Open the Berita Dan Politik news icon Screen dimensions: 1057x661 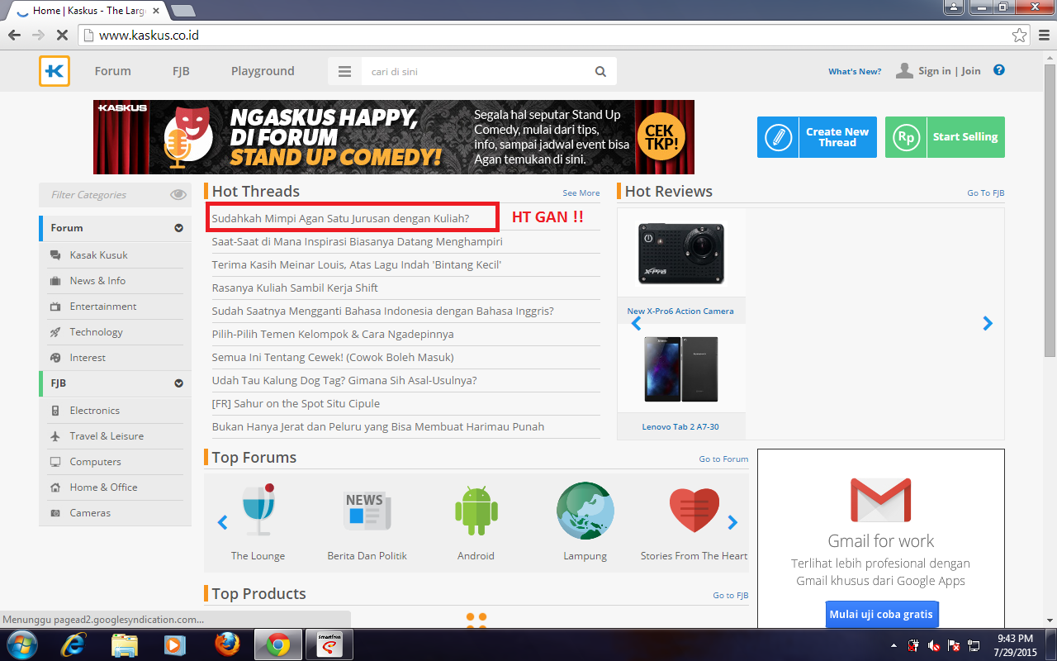click(x=367, y=511)
